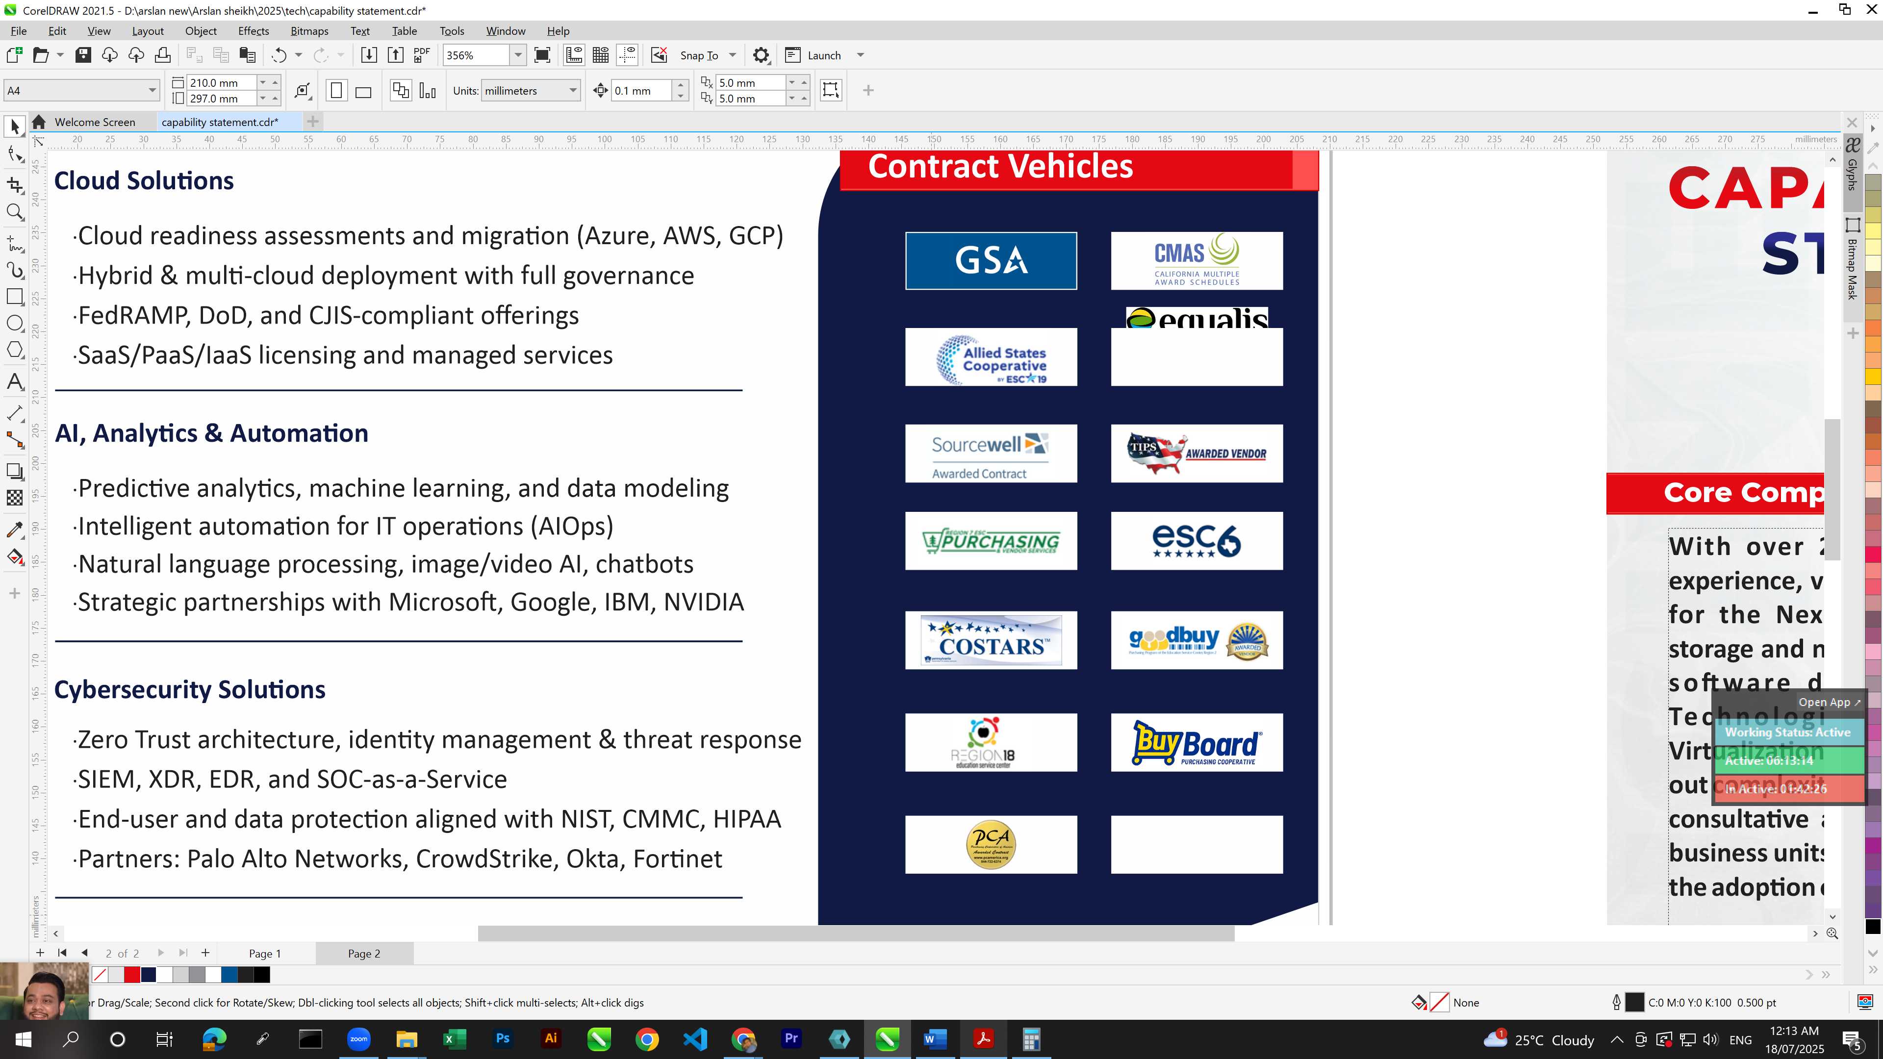Screen dimensions: 1883x1059
Task: Click the page width input field
Action: [x=222, y=82]
